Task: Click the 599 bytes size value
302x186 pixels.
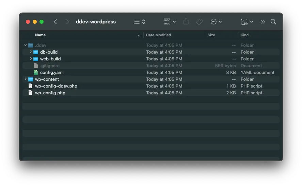Action: pos(225,66)
